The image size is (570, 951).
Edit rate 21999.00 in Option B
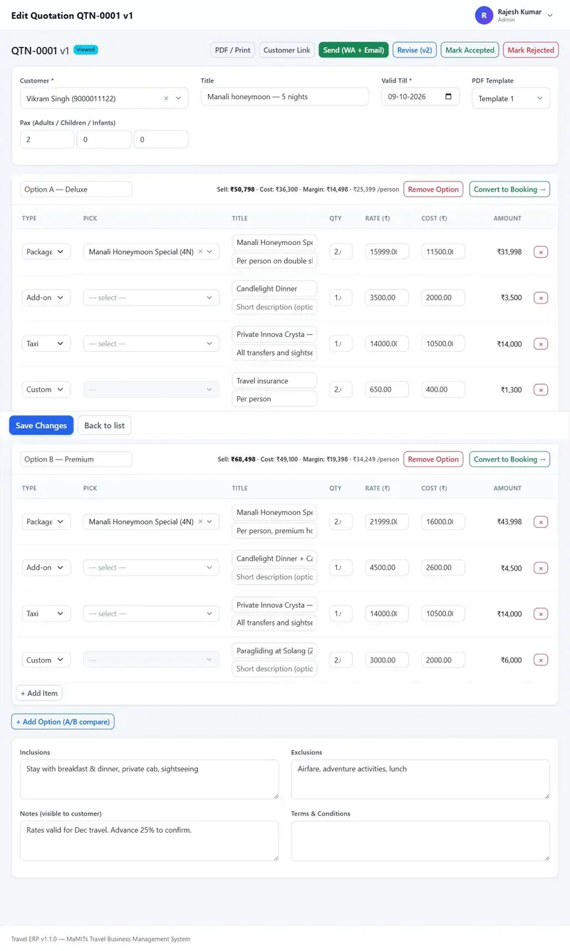click(387, 521)
